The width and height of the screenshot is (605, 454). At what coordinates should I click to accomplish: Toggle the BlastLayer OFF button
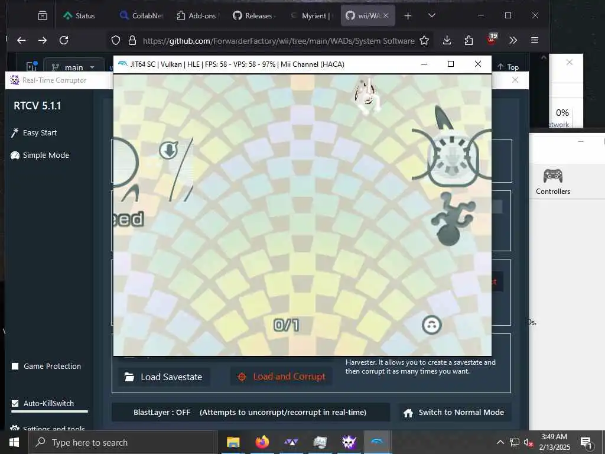click(251, 412)
